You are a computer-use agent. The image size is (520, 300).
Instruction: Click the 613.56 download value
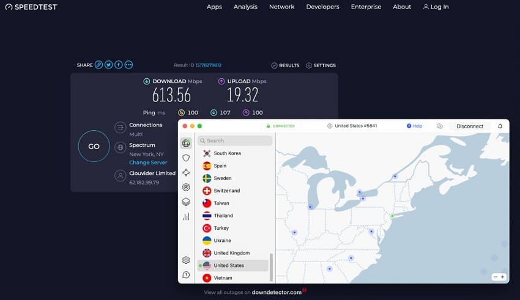pyautogui.click(x=171, y=95)
